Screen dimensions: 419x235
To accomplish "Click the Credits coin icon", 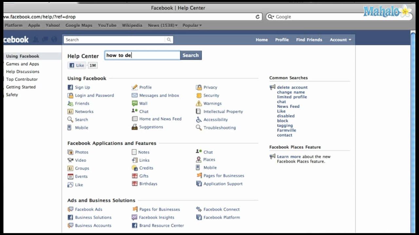I will click(x=135, y=168).
